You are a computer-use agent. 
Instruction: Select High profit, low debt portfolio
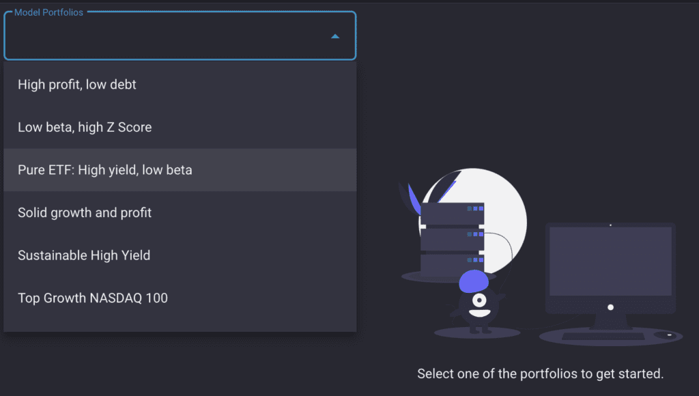[180, 85]
